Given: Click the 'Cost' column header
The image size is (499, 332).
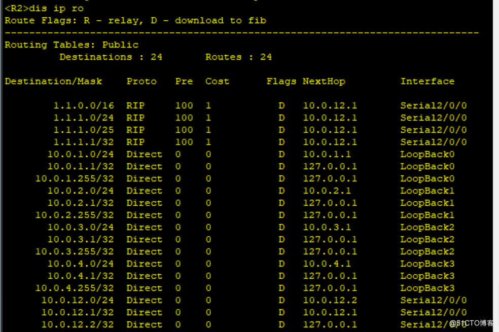Looking at the screenshot, I should pyautogui.click(x=218, y=82).
